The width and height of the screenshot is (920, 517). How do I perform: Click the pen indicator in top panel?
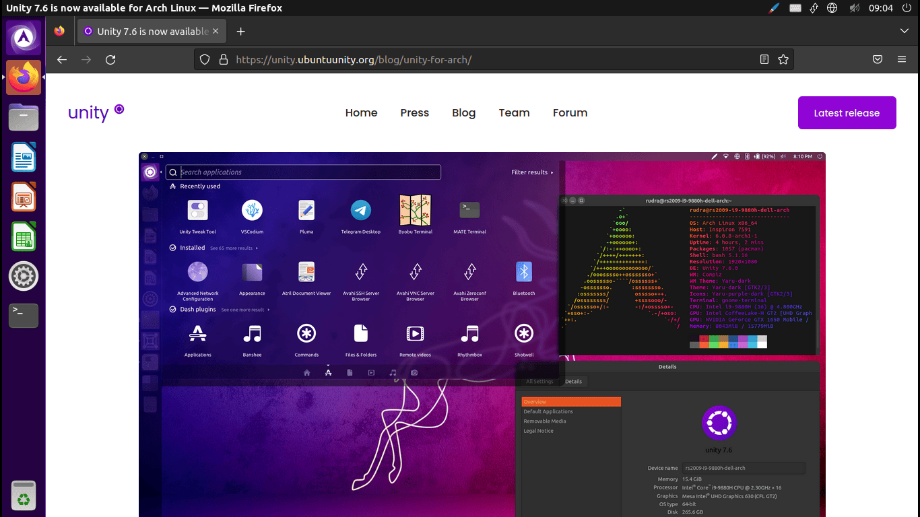(774, 8)
